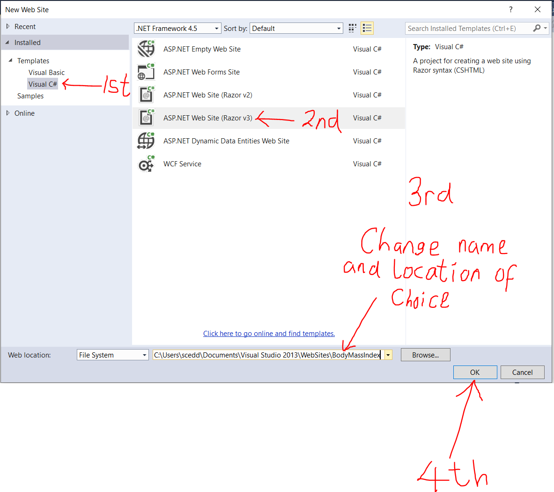The height and width of the screenshot is (492, 554).
Task: Collapse the Installed section
Action: click(x=7, y=43)
